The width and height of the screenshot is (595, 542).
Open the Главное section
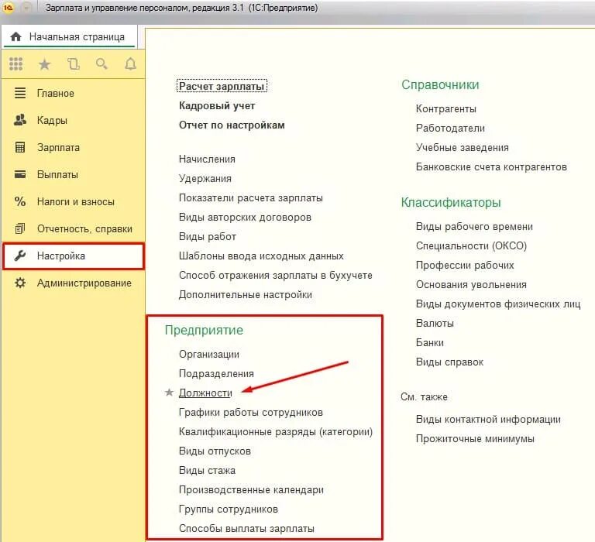click(x=74, y=93)
